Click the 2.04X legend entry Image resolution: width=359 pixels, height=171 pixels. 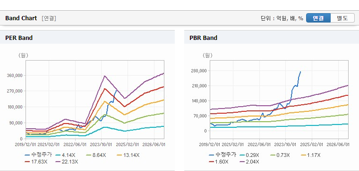(249, 162)
